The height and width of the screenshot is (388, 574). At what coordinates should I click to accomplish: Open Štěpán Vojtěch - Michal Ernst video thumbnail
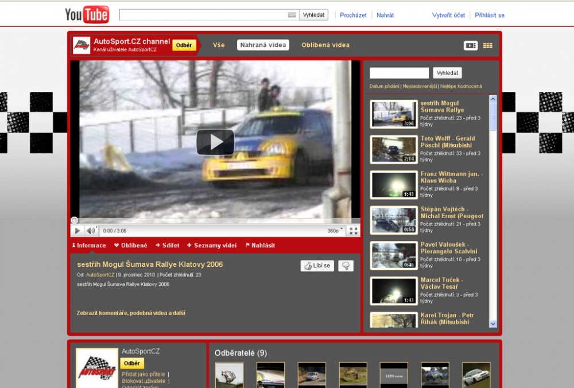394,220
